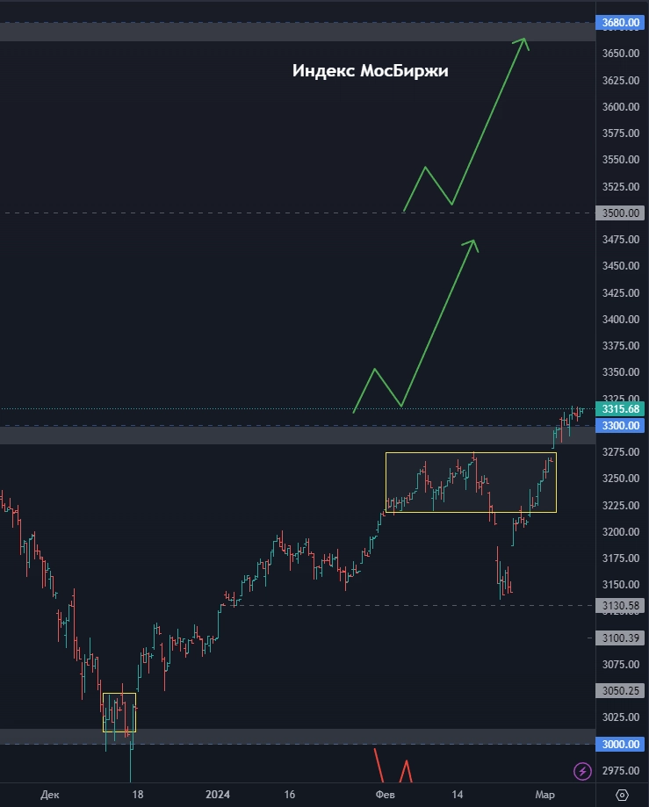Click the 3130.58 price label
The height and width of the screenshot is (807, 649).
[620, 606]
